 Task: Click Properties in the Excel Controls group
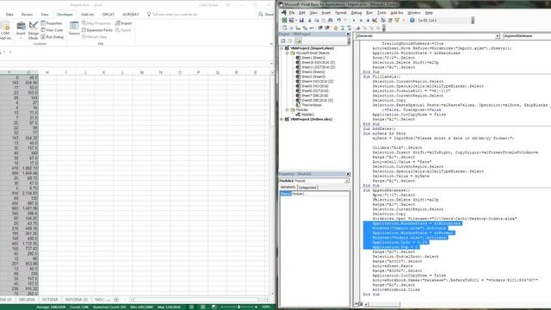[52, 23]
